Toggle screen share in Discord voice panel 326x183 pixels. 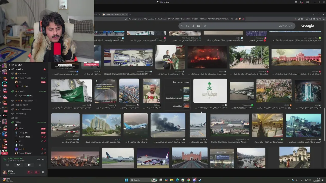(18, 165)
